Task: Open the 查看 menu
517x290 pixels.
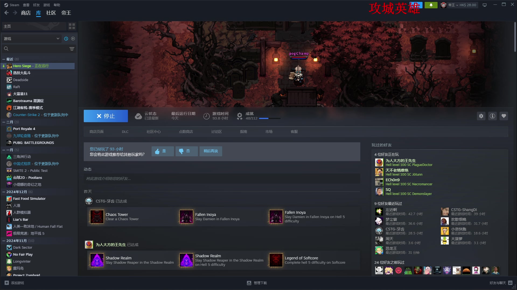Action: point(26,5)
